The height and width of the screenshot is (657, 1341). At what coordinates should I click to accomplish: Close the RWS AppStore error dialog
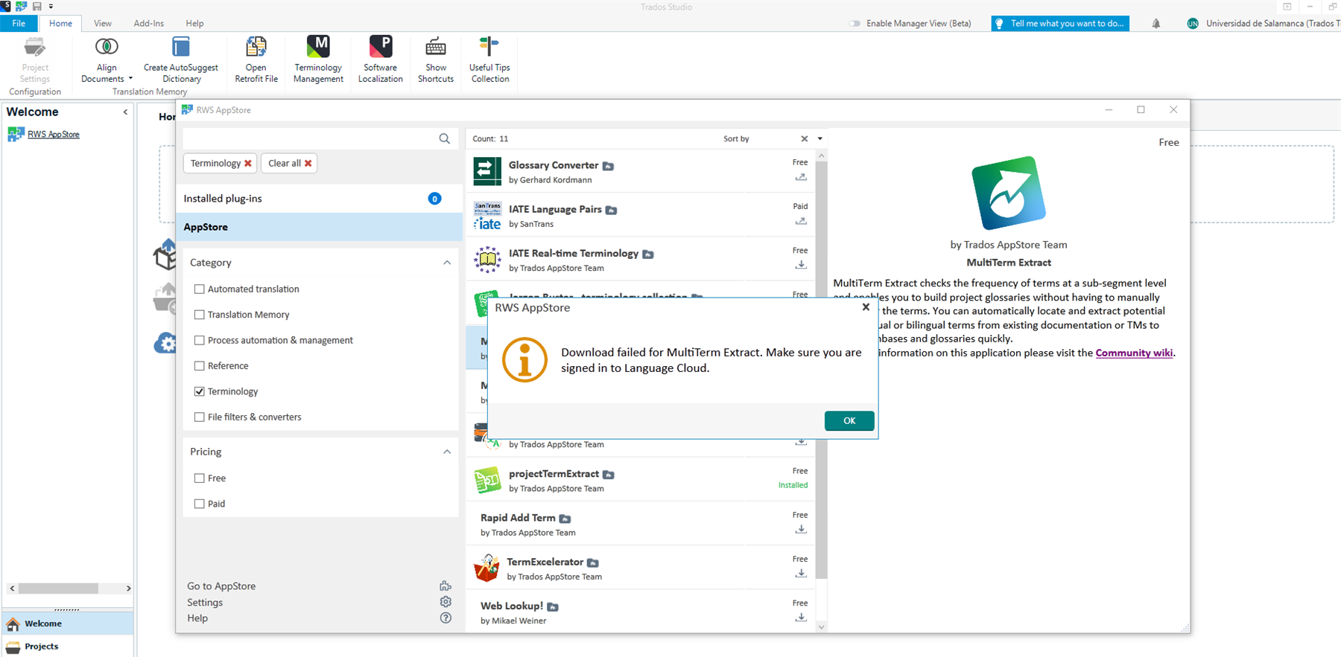pyautogui.click(x=866, y=307)
